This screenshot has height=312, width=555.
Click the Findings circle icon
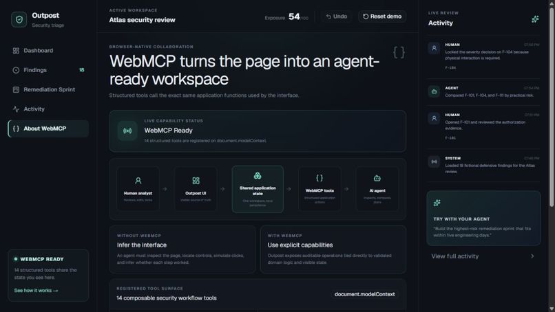16,70
